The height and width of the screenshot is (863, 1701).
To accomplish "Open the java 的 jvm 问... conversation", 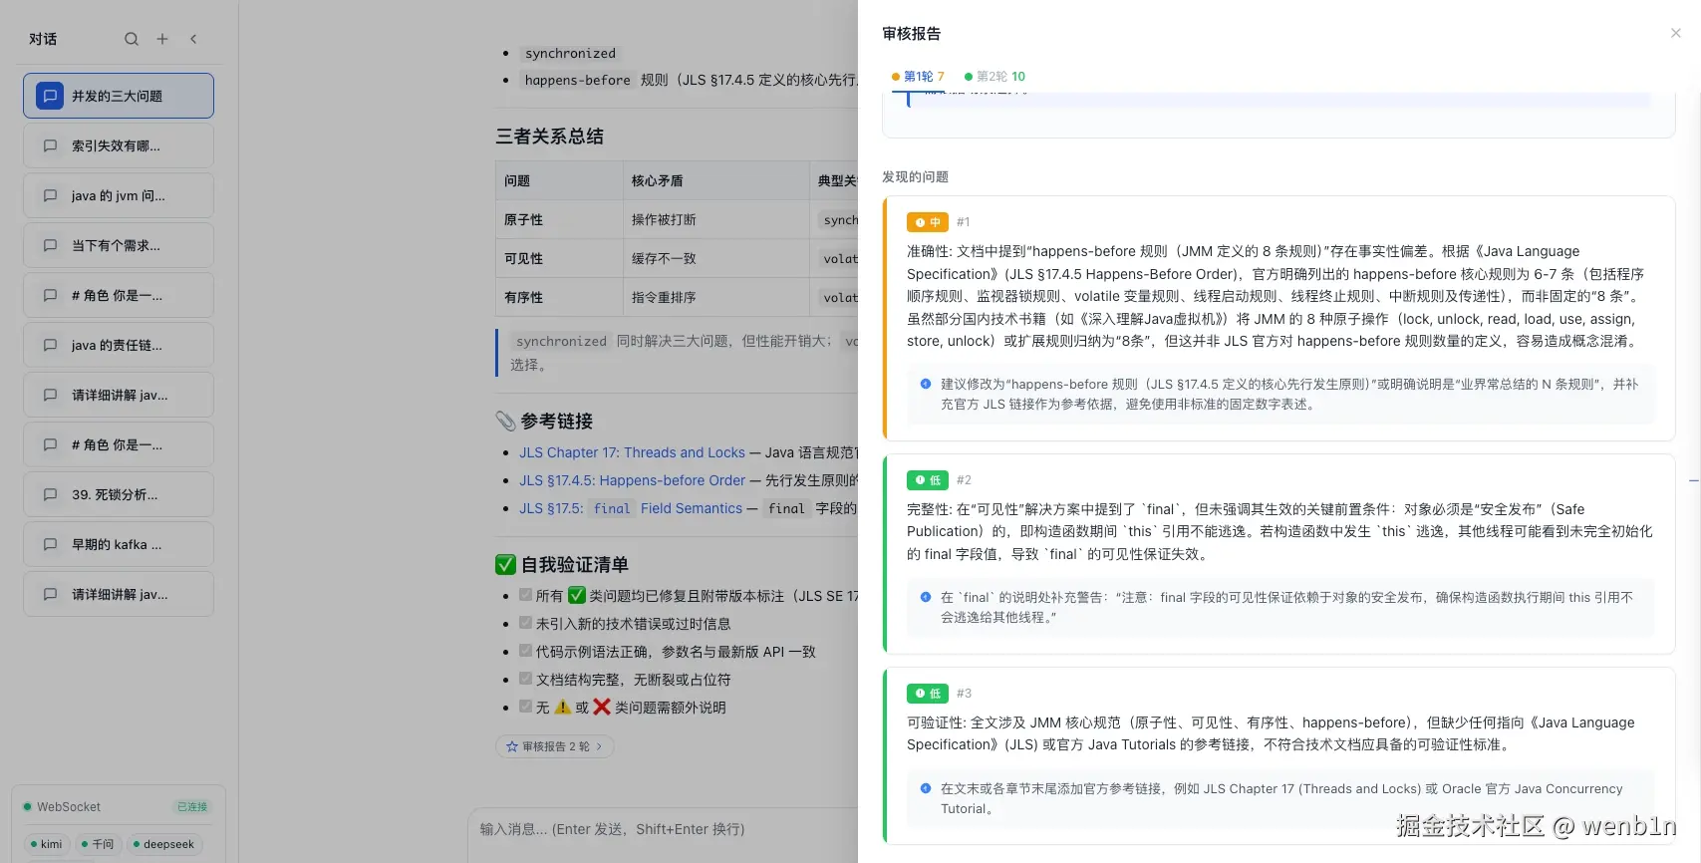I will 119,195.
